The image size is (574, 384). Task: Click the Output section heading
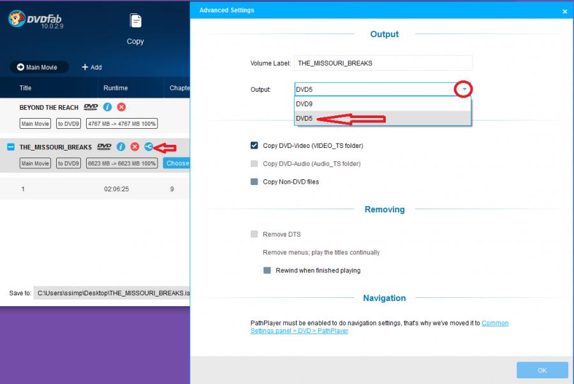pyautogui.click(x=385, y=34)
